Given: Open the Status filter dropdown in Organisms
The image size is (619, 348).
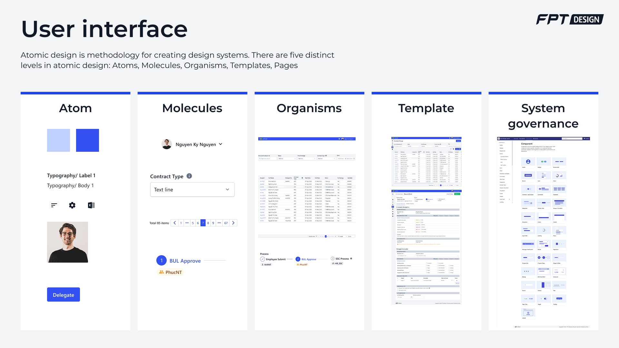Looking at the screenshot, I should coord(287,159).
